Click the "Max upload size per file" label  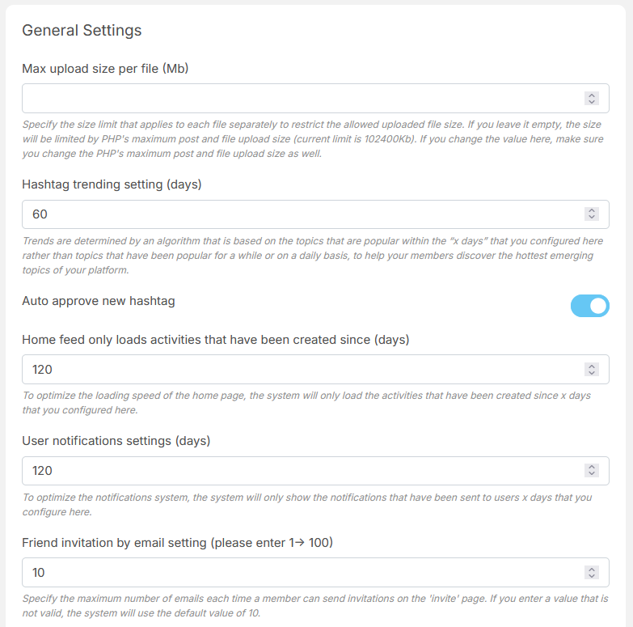click(x=105, y=69)
